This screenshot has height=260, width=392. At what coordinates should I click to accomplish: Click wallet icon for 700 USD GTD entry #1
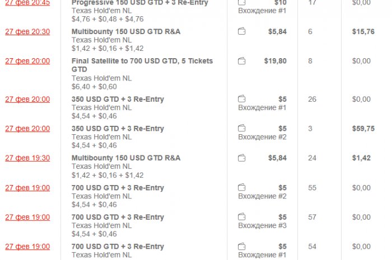pyautogui.click(x=242, y=247)
